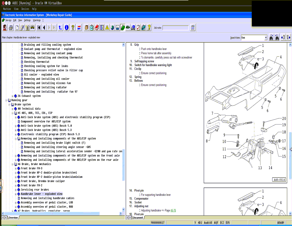Image resolution: width=292 pixels, height=226 pixels.
Task: Open the Edit menu
Action: click(15, 20)
